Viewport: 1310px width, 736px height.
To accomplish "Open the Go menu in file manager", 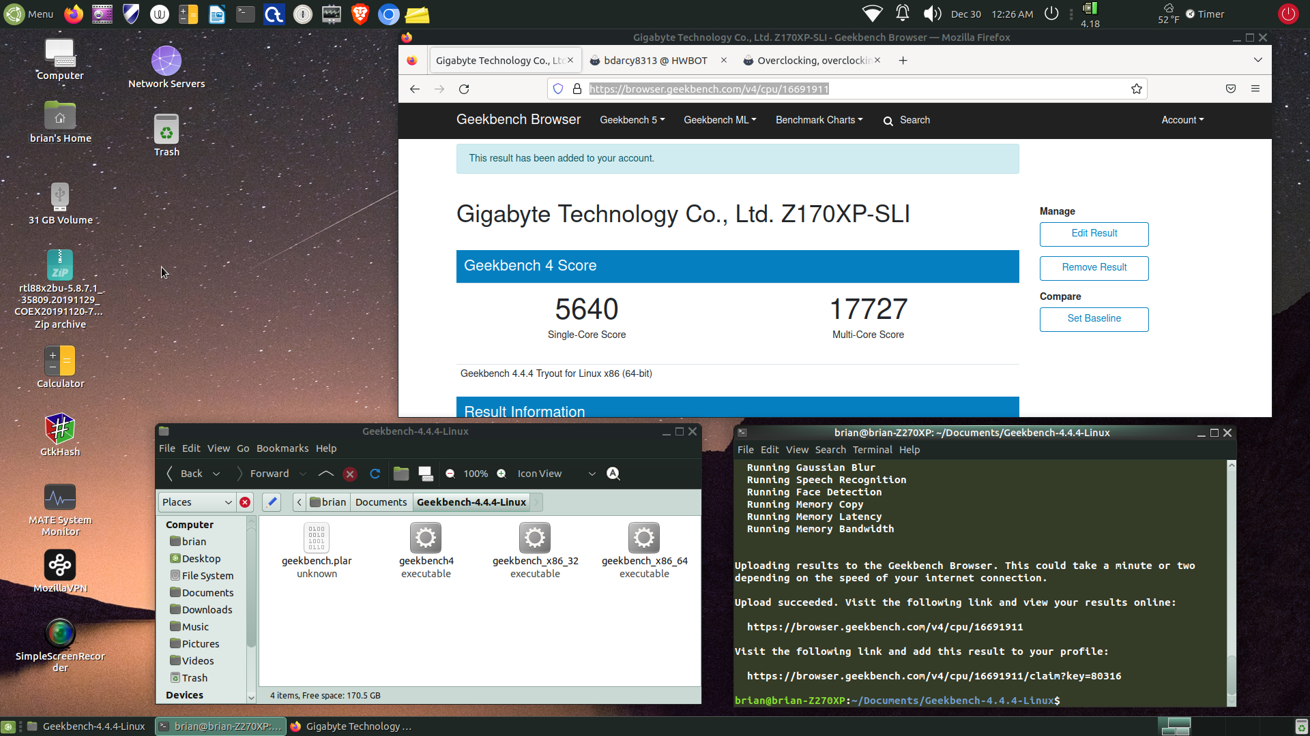I will pos(243,448).
